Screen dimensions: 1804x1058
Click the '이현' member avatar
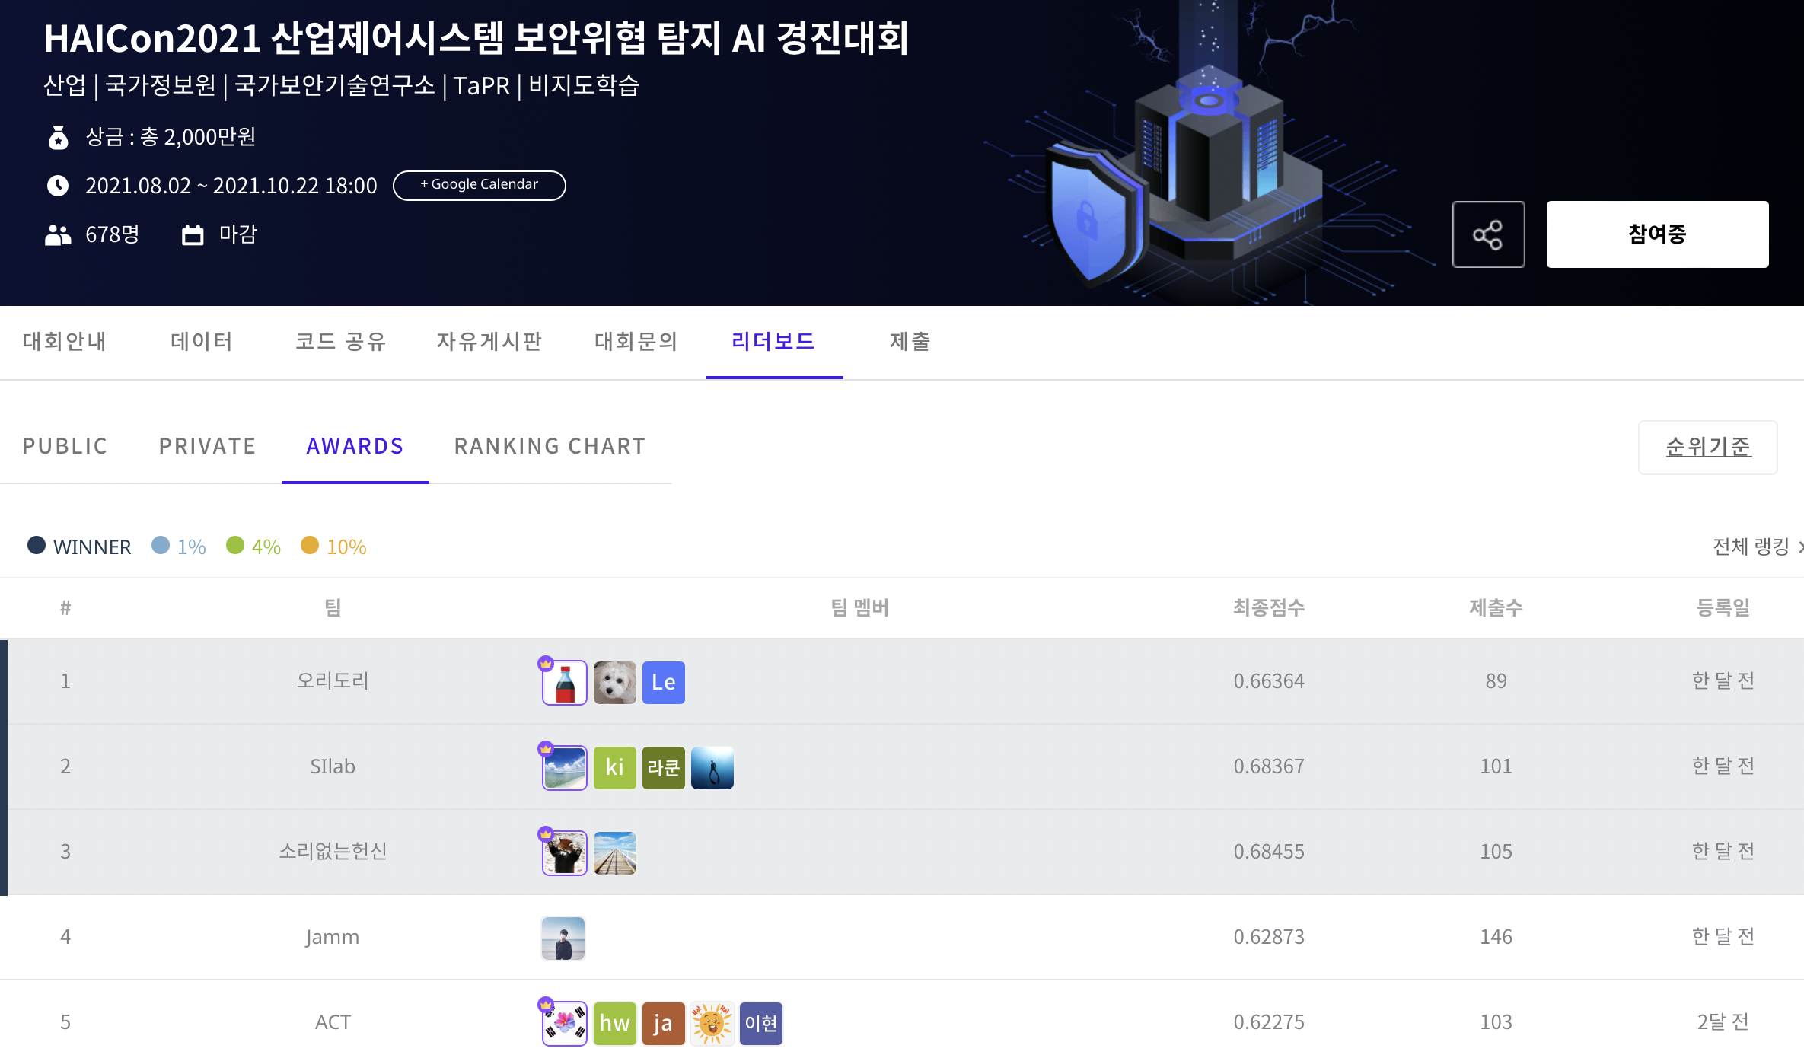[x=760, y=1023]
